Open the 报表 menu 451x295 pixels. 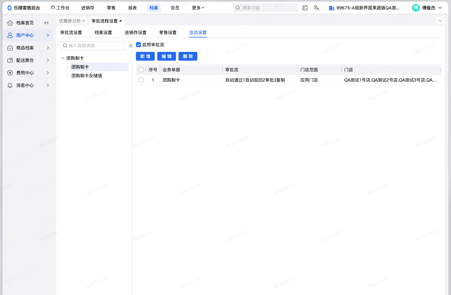click(132, 8)
